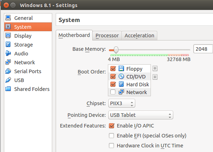Click the CD/DVD disc icon in boot order
The image size is (213, 152).
121,76
